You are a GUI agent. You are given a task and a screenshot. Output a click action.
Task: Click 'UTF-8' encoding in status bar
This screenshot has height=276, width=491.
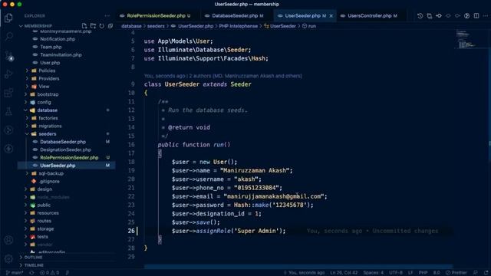point(396,273)
